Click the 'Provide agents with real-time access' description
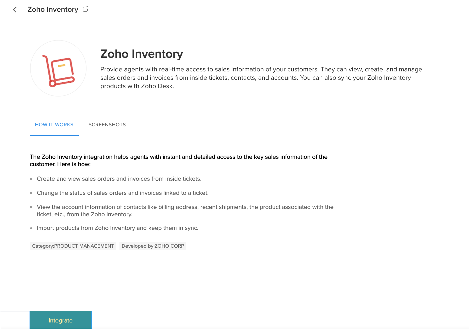 [261, 78]
